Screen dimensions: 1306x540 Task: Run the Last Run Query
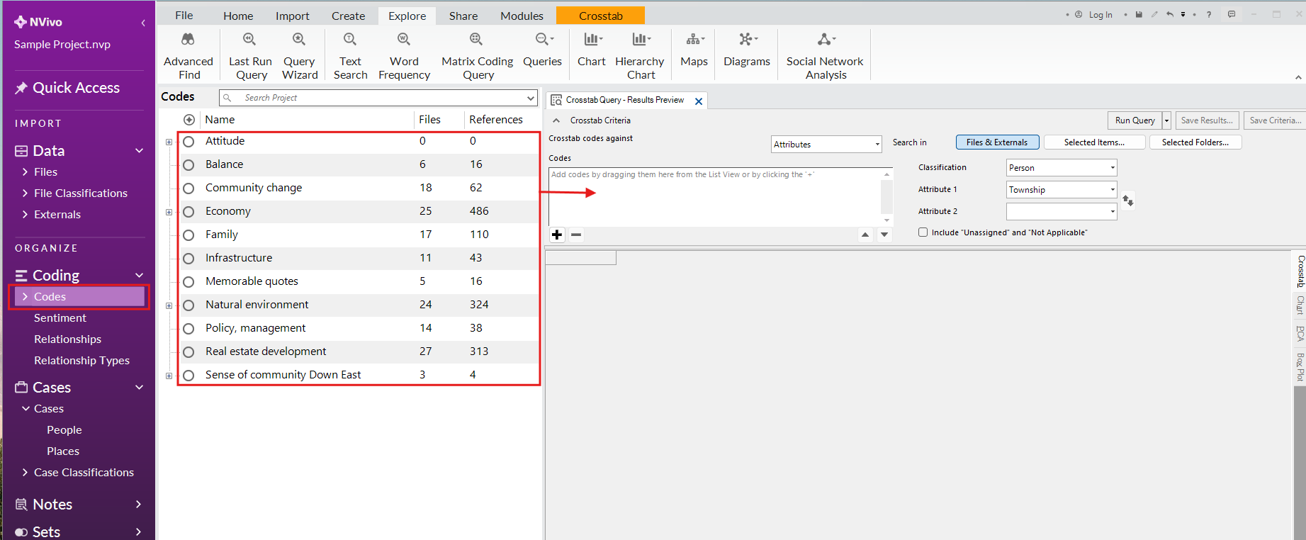(251, 56)
